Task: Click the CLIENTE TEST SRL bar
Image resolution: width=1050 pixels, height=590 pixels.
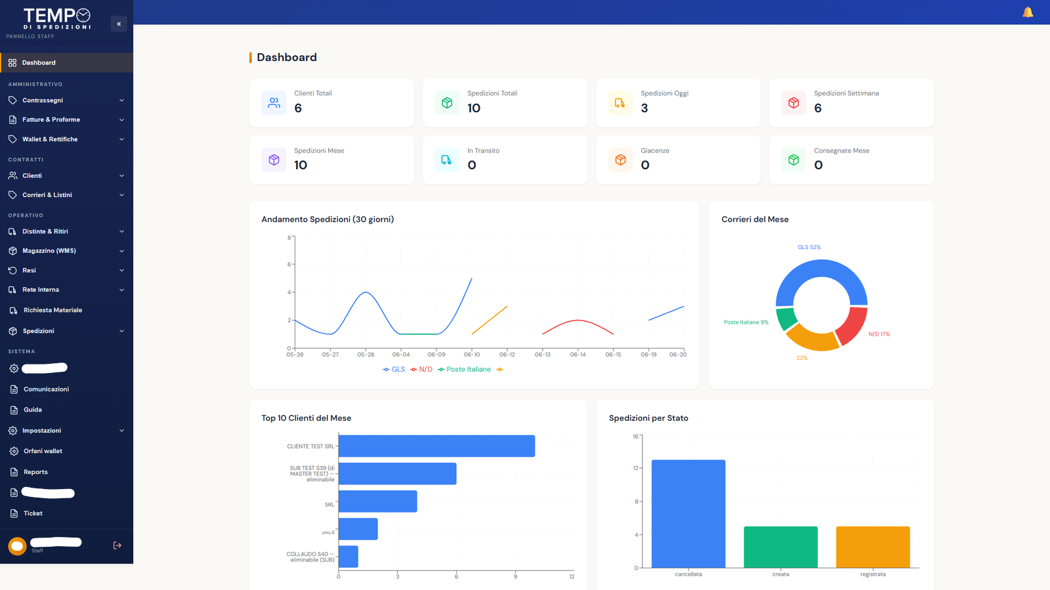Action: tap(436, 446)
